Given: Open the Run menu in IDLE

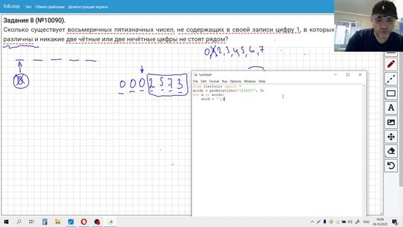Looking at the screenshot, I should (x=225, y=81).
